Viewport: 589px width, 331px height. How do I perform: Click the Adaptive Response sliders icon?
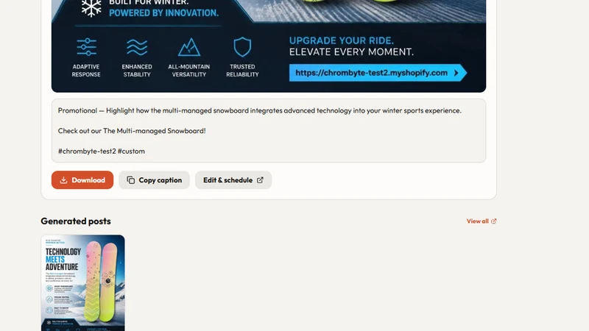(x=86, y=47)
